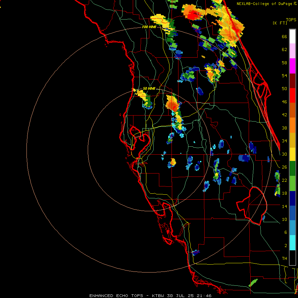Click the "10" legend value

click(284, 219)
